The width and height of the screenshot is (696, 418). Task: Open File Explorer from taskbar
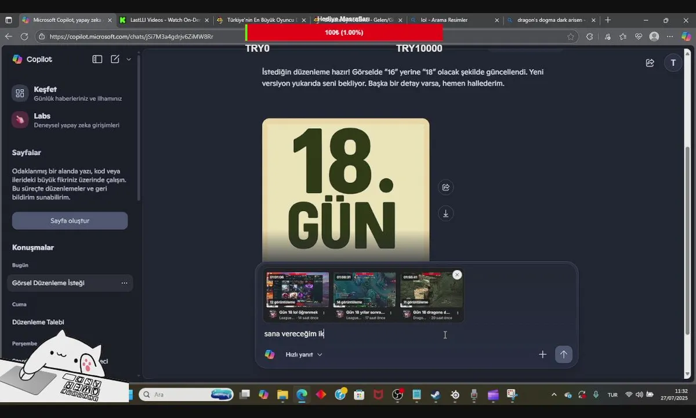282,395
